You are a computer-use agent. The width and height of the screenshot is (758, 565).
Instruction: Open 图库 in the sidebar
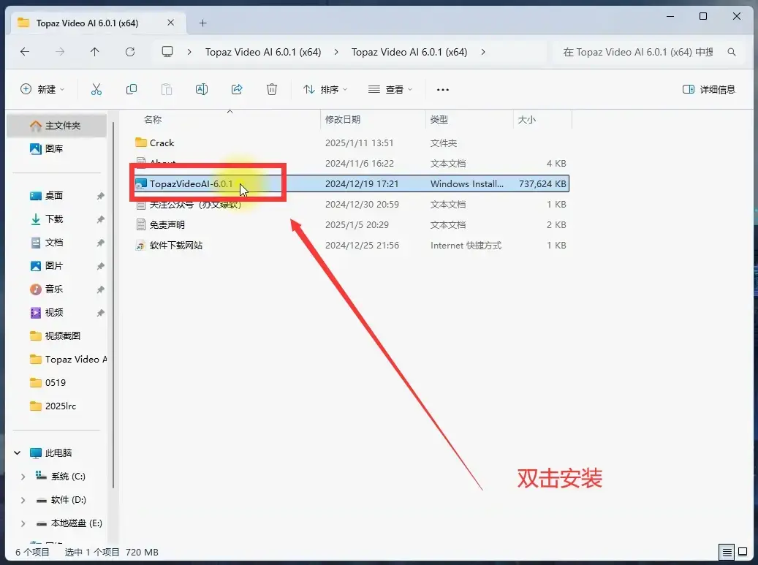click(x=54, y=149)
